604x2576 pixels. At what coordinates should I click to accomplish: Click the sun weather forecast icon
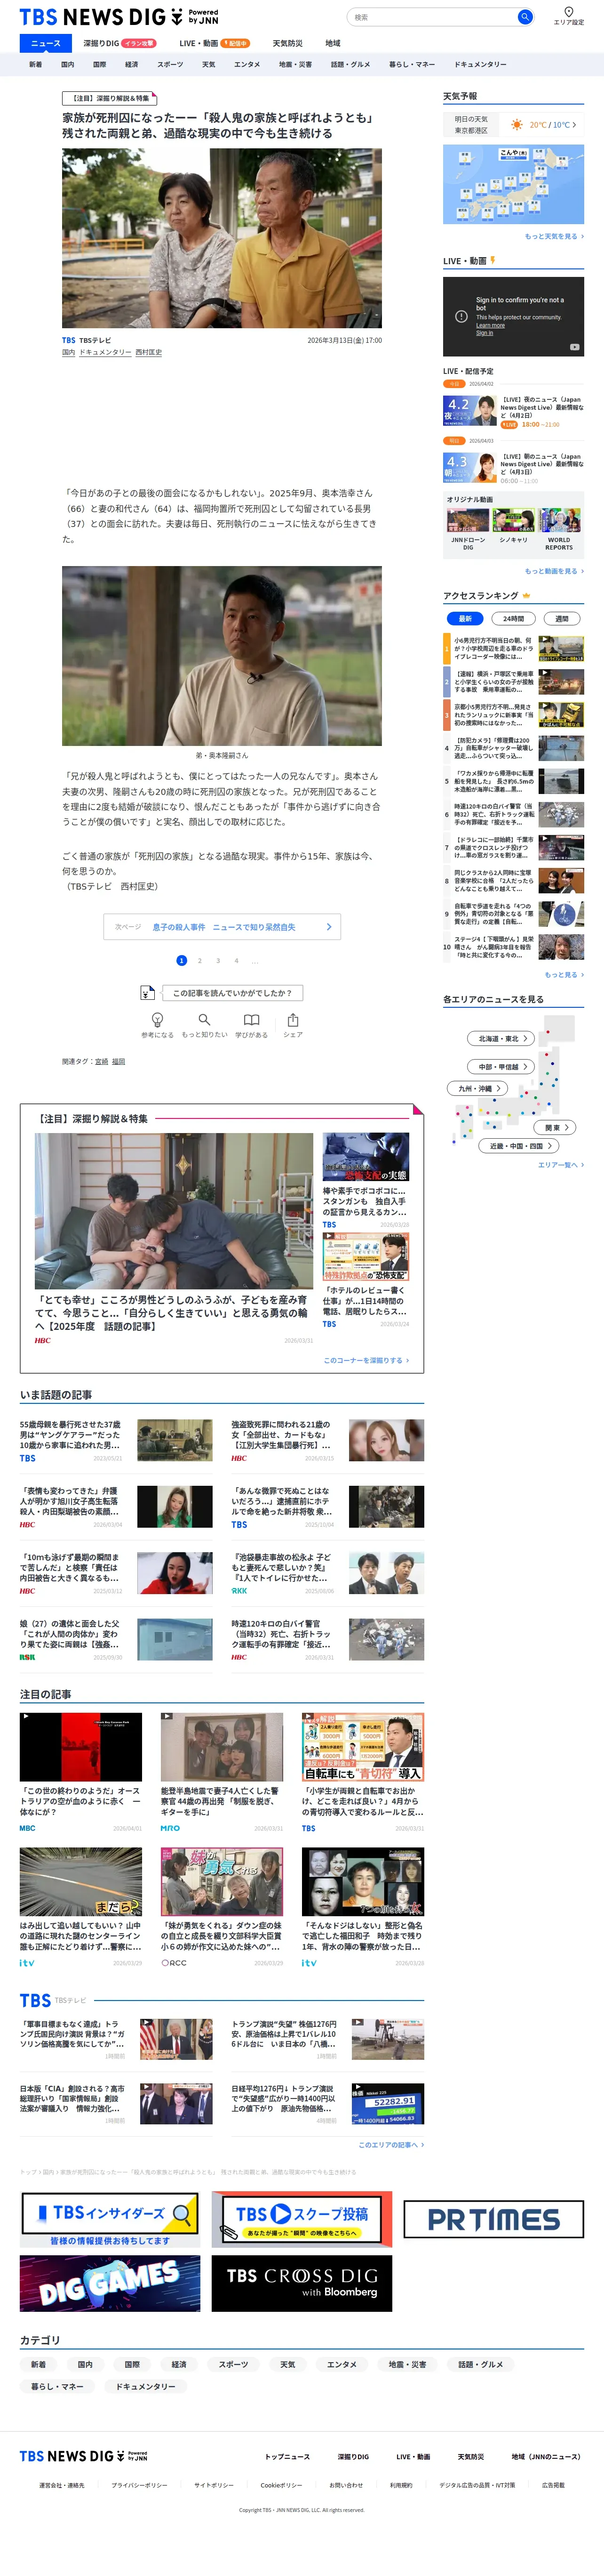click(x=516, y=125)
